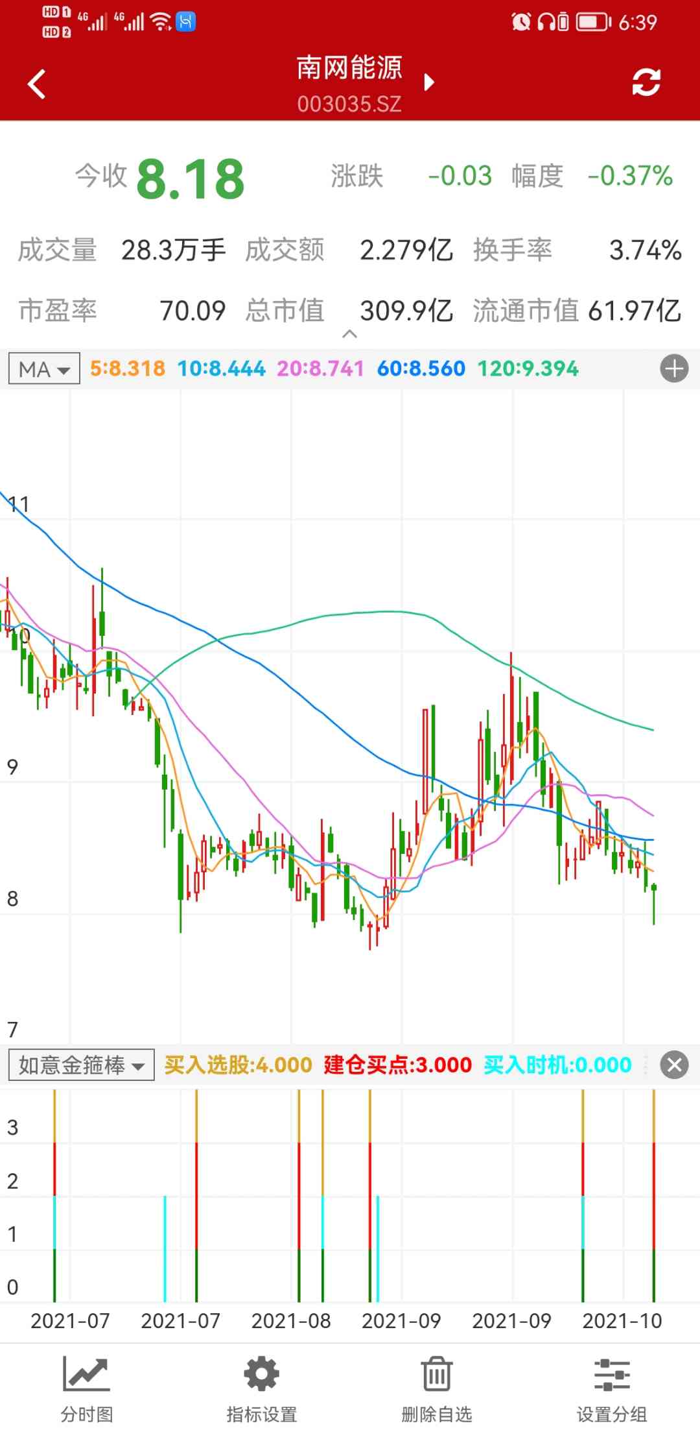Tap the 今收 price 8.18

[x=190, y=179]
